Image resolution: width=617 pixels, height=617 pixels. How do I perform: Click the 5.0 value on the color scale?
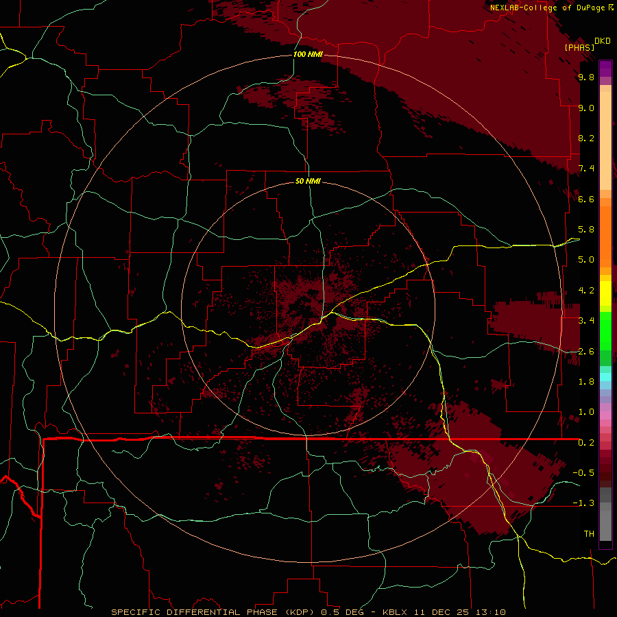(x=586, y=260)
